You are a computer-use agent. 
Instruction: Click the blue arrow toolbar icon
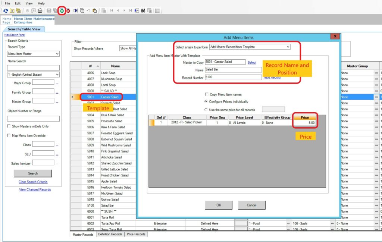point(76,11)
